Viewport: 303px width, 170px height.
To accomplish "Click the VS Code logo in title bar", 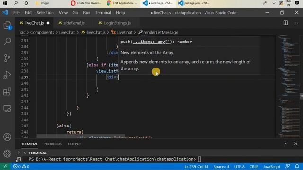I will pyautogui.click(x=5, y=13).
